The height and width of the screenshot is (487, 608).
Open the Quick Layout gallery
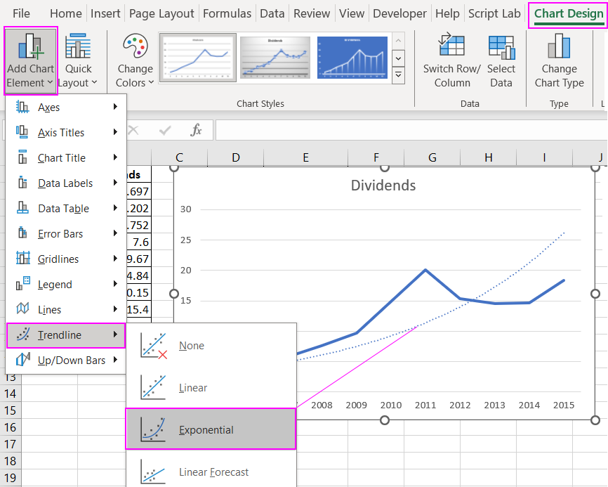78,48
